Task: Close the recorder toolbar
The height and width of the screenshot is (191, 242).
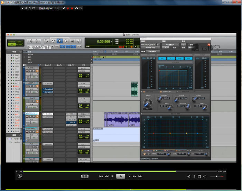Action: point(81,8)
